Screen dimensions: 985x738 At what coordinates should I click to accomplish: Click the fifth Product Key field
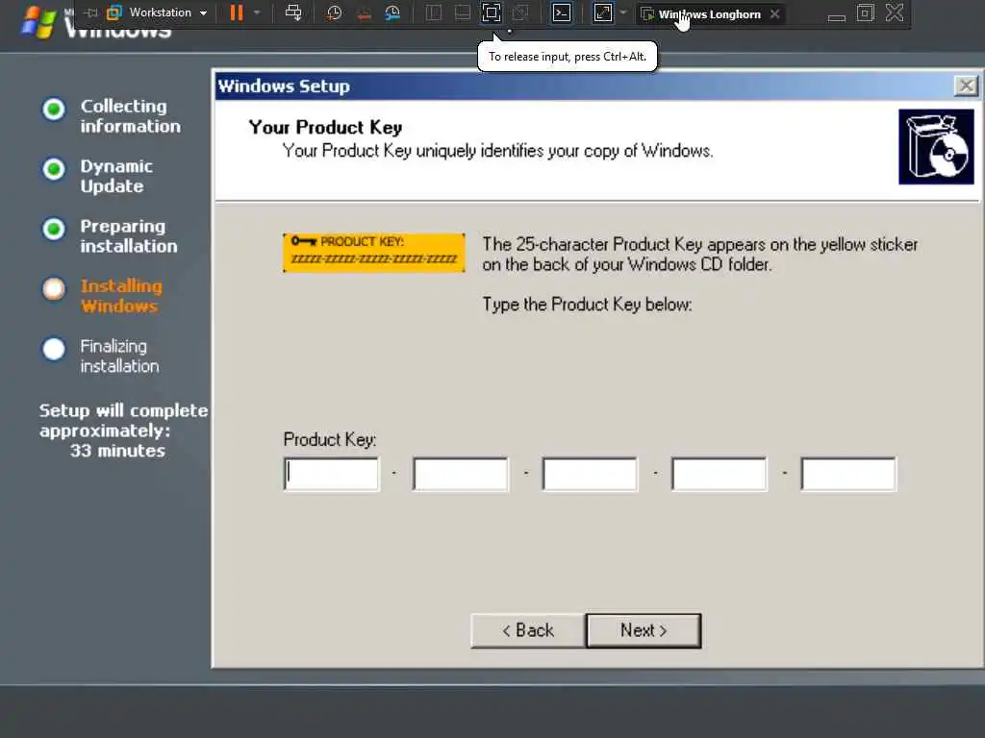pyautogui.click(x=848, y=474)
